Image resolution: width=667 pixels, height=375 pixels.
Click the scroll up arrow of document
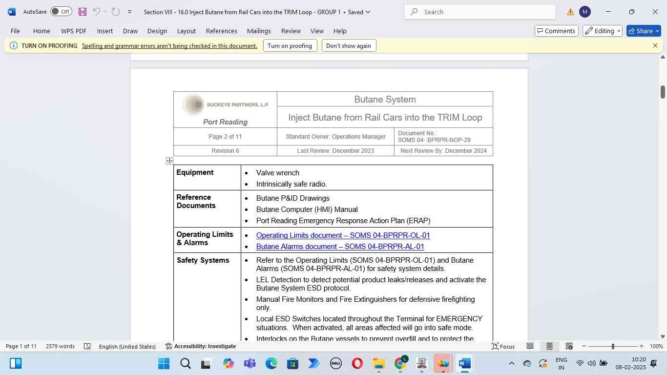663,57
